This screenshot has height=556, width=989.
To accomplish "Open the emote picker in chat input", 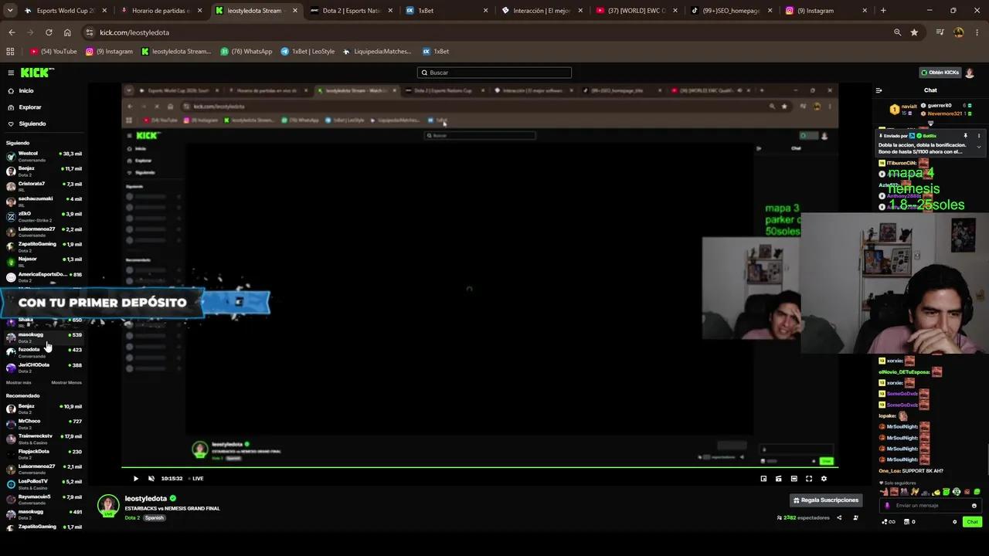I will [974, 506].
